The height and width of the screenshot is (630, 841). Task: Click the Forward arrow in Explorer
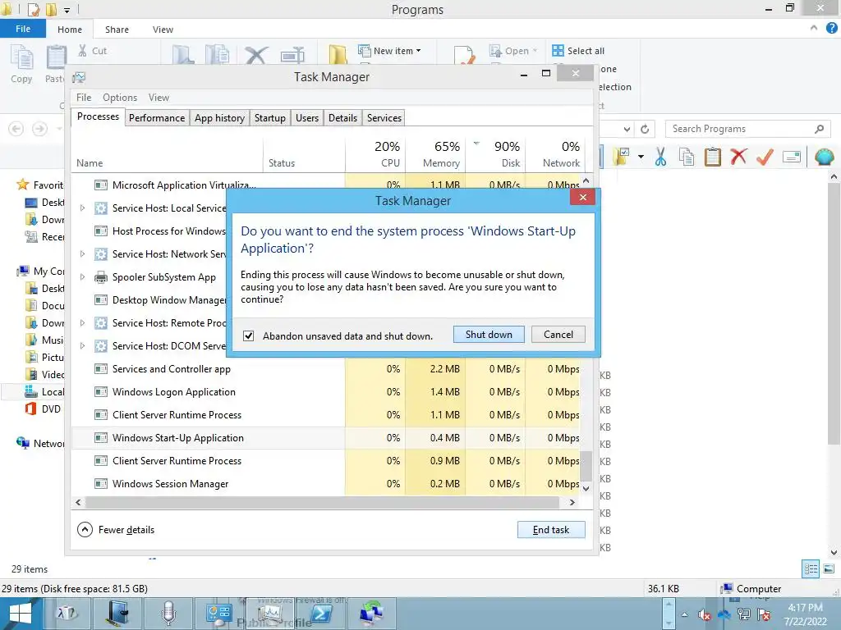[39, 129]
